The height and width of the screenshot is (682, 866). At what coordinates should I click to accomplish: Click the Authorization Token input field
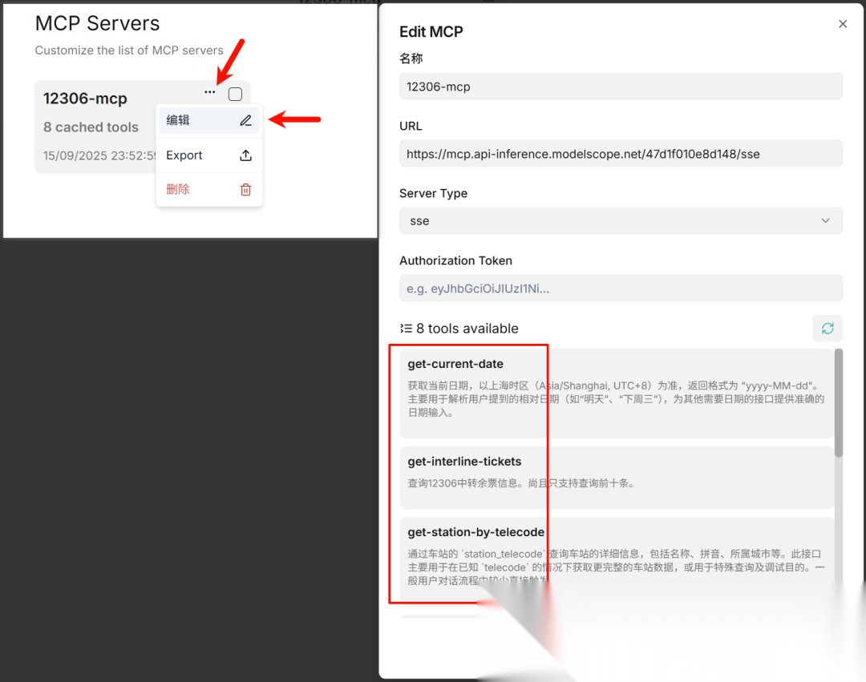621,288
